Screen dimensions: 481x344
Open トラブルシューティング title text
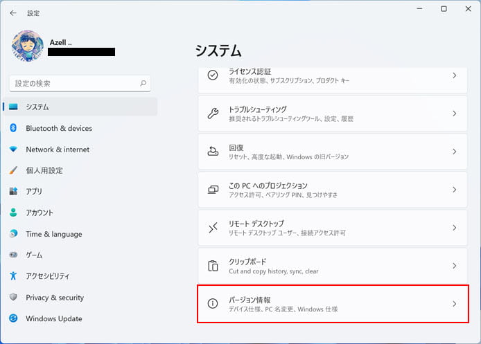(257, 109)
